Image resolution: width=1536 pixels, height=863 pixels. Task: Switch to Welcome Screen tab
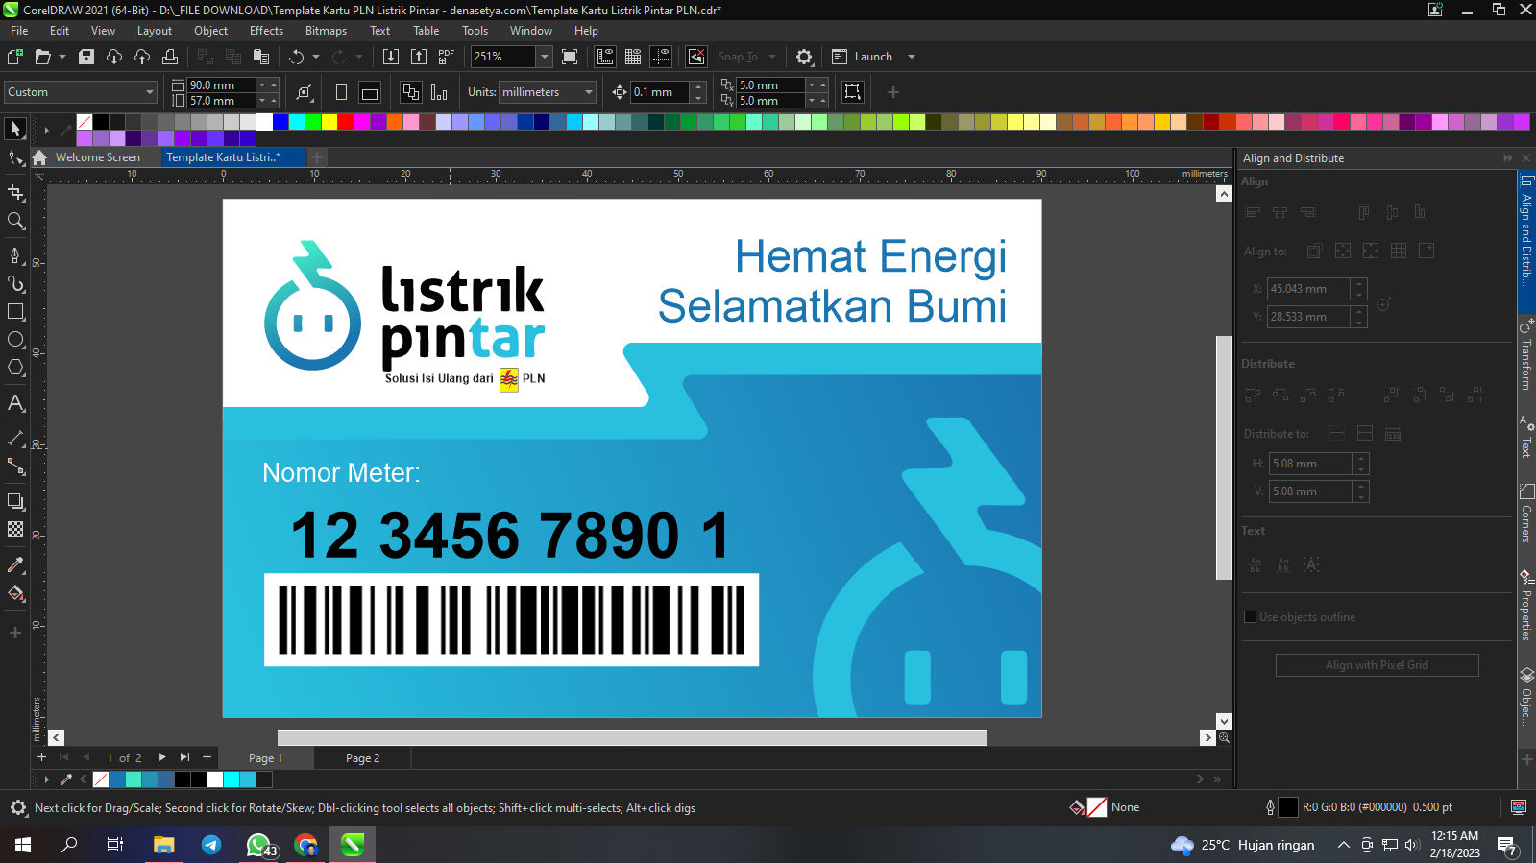click(x=97, y=157)
